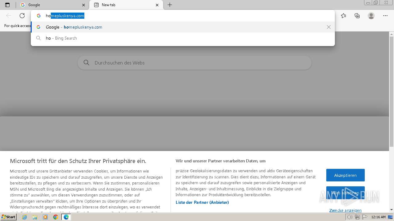Select the New tab tab
This screenshot has height=221, width=394.
click(x=126, y=5)
